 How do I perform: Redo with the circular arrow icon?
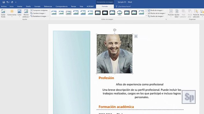point(12,2)
